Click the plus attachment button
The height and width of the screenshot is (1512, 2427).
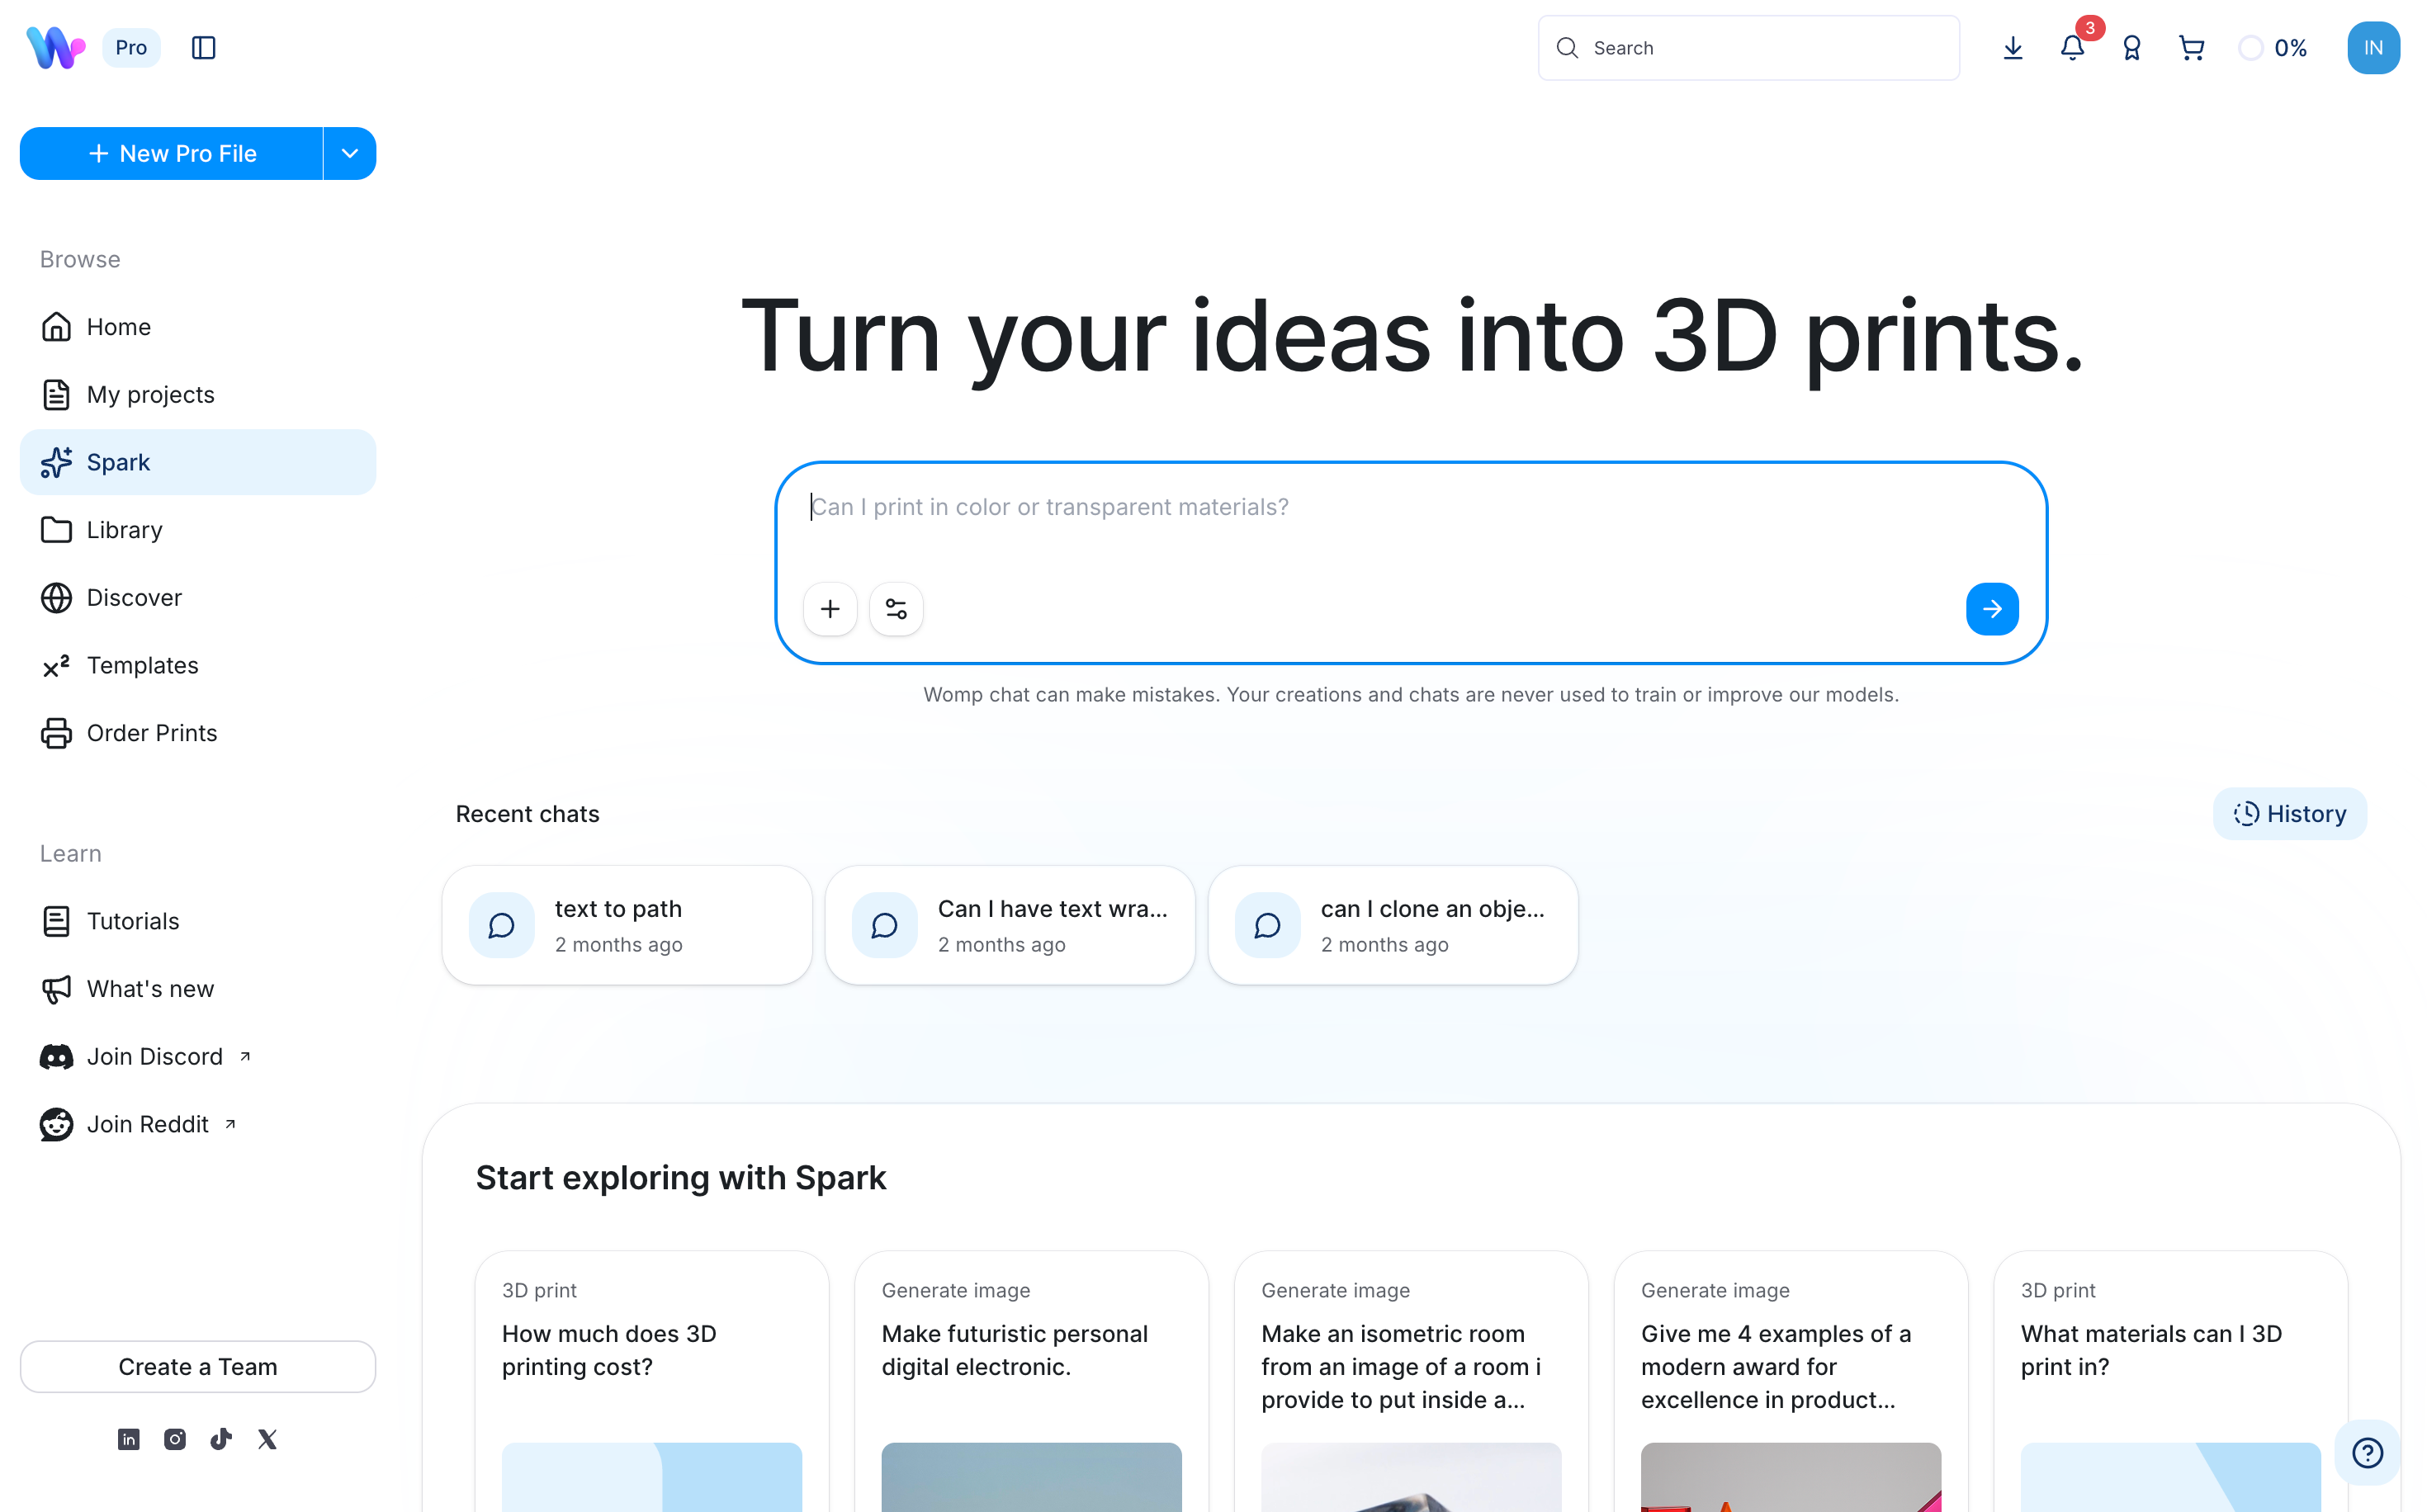pos(830,609)
